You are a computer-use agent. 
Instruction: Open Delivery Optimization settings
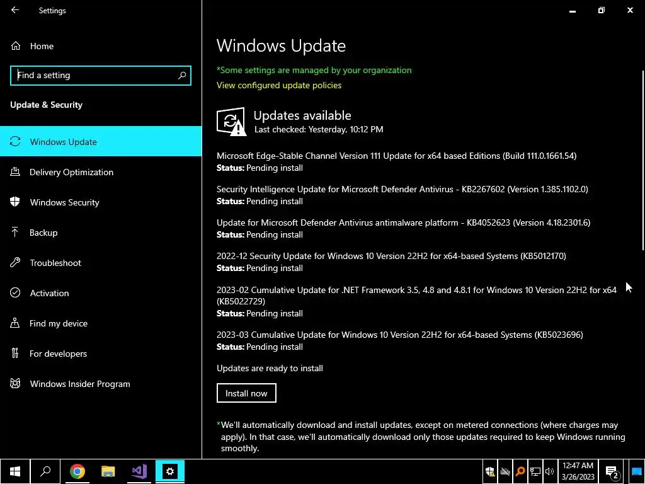[x=101, y=172]
